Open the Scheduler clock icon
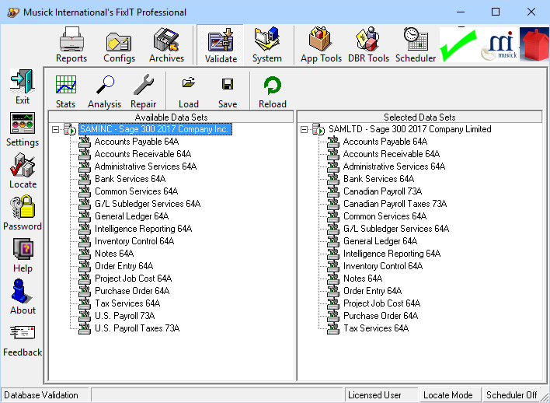550x403 pixels. tap(416, 45)
